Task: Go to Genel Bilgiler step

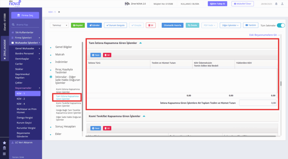Action: point(64,47)
